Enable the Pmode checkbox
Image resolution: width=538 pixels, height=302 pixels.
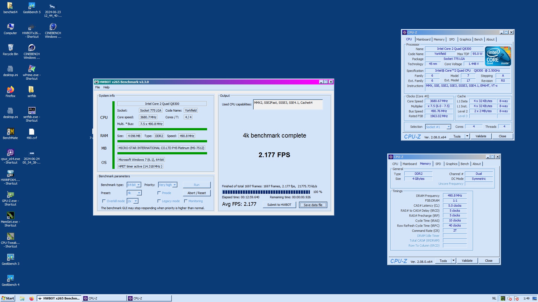[159, 193]
